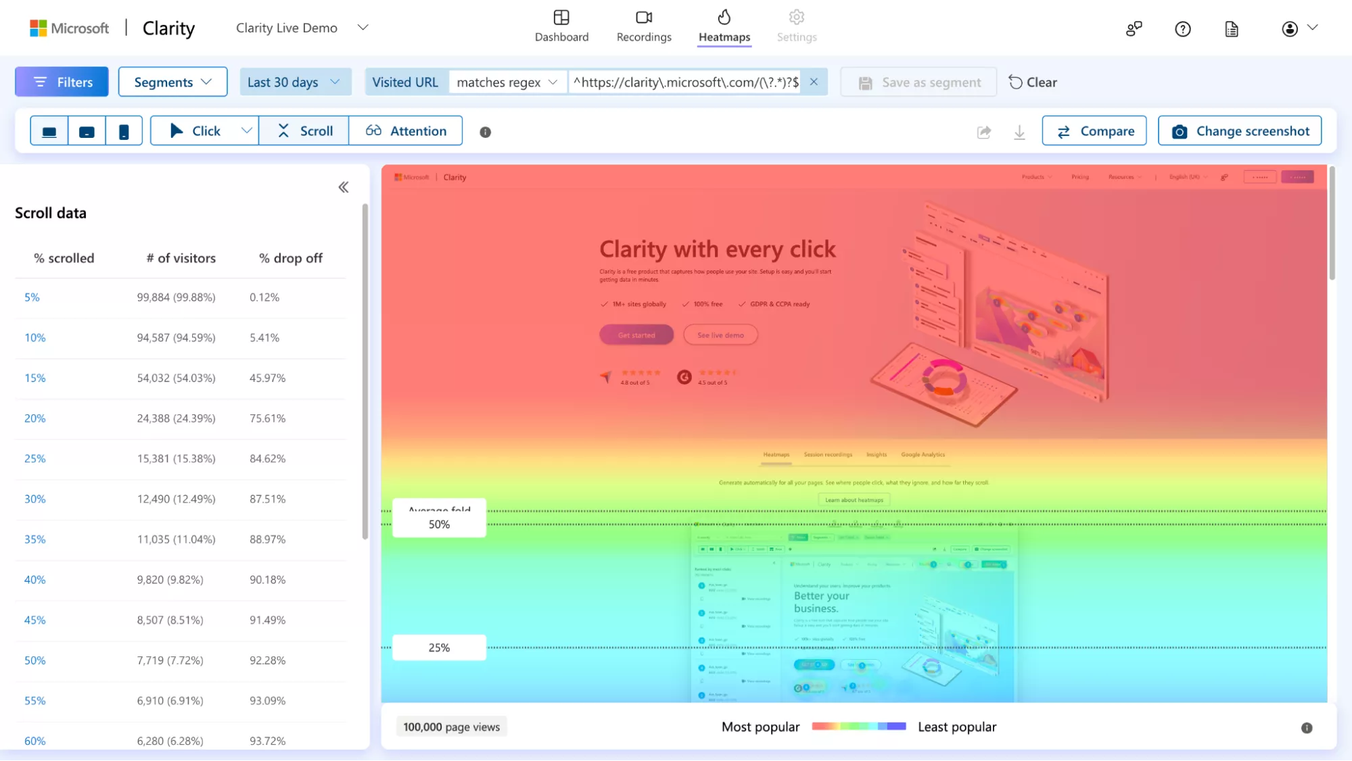Click the Compare button
The image size is (1352, 761).
click(1094, 130)
